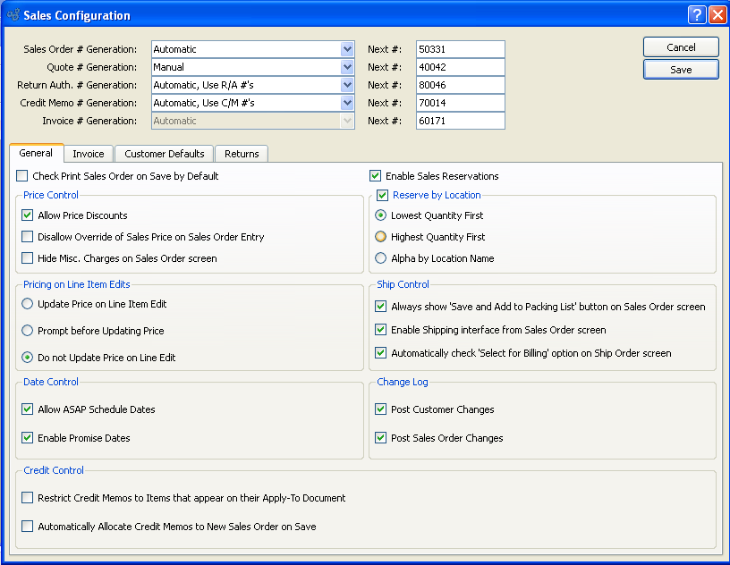Disable Post Customer Changes checkbox
730x565 pixels.
(381, 409)
